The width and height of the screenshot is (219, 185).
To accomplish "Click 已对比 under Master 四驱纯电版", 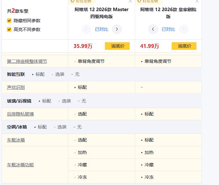I will 101,29.
